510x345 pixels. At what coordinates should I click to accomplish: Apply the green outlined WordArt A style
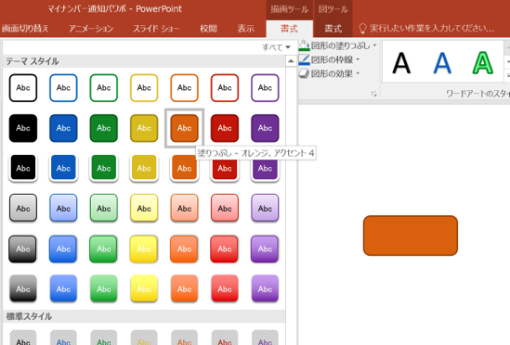click(x=483, y=63)
